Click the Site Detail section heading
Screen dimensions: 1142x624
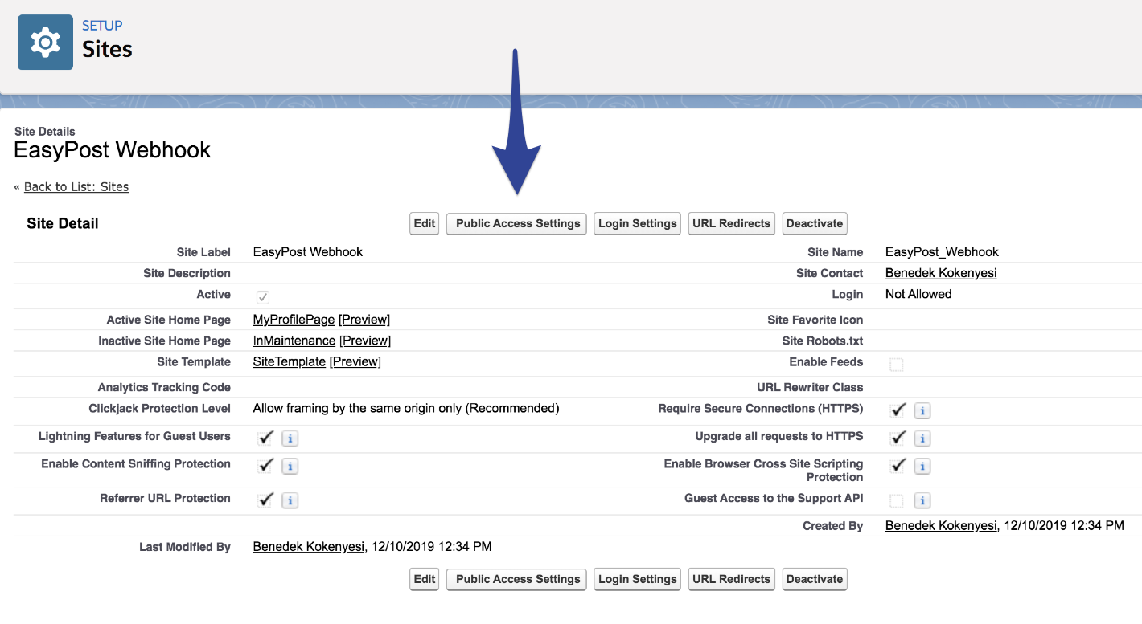click(63, 223)
